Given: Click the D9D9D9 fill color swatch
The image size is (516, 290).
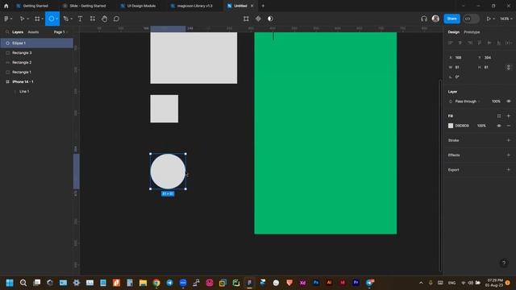Looking at the screenshot, I should point(451,126).
